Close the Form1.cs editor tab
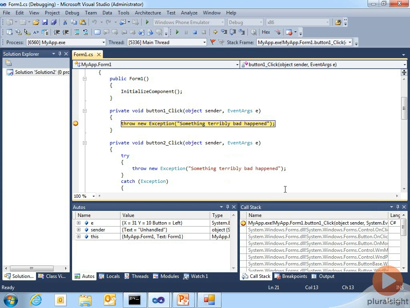Screen dimensions: 410x308 click(99, 54)
